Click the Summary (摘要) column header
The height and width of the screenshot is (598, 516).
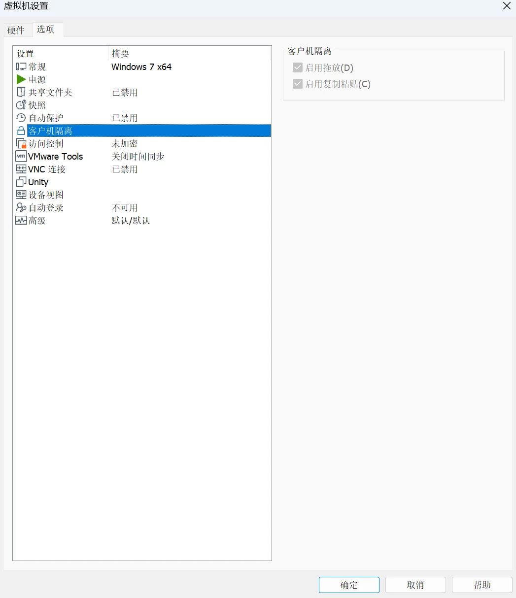pyautogui.click(x=121, y=54)
